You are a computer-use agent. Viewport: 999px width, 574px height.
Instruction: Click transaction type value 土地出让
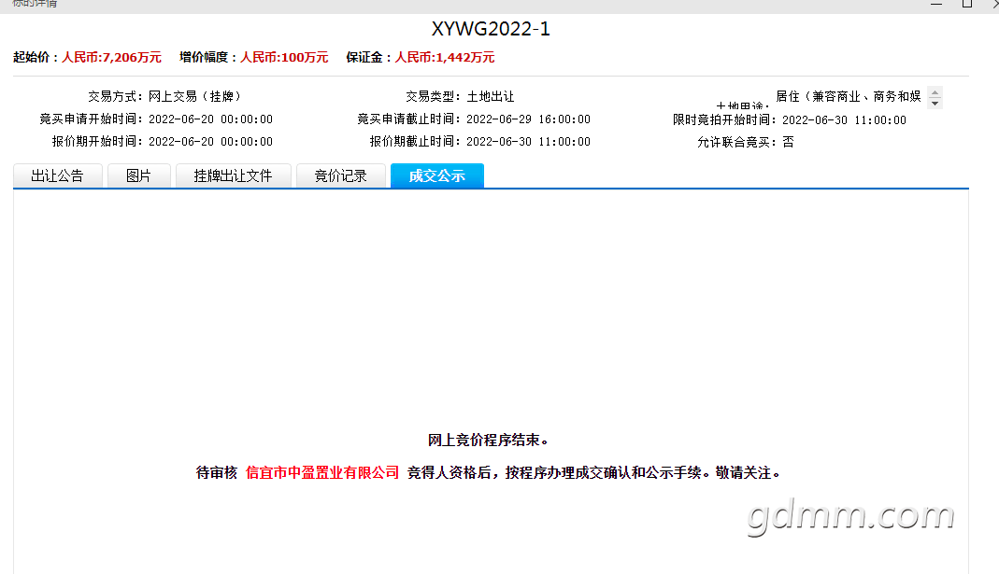491,97
